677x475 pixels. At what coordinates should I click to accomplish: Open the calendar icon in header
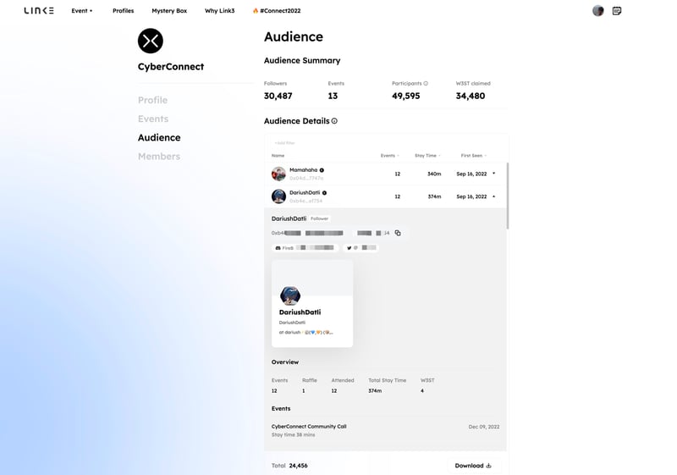click(617, 11)
